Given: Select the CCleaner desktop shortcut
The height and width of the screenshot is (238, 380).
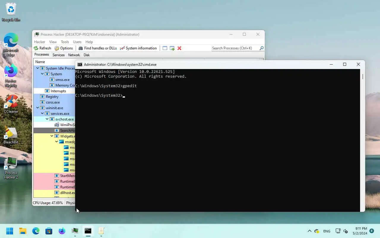Looking at the screenshot, I should click(x=11, y=104).
